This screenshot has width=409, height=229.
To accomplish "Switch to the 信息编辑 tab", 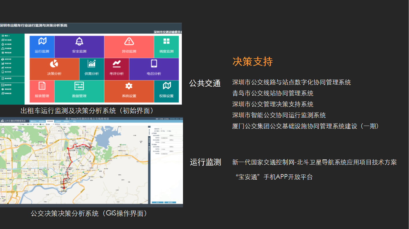I will click(50, 121).
